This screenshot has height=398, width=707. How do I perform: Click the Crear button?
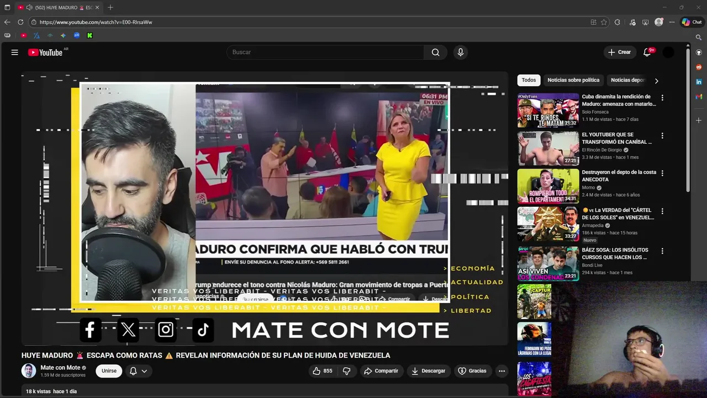tap(620, 52)
